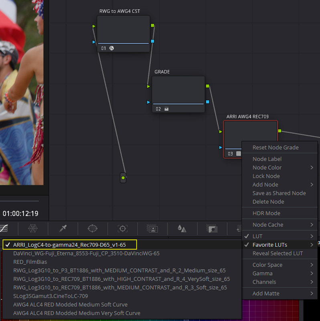The height and width of the screenshot is (321, 320).
Task: Expand Node Color submenu
Action: pos(279,167)
